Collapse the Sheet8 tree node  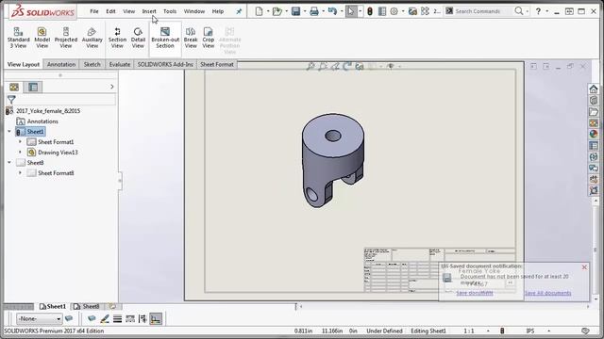pos(9,163)
